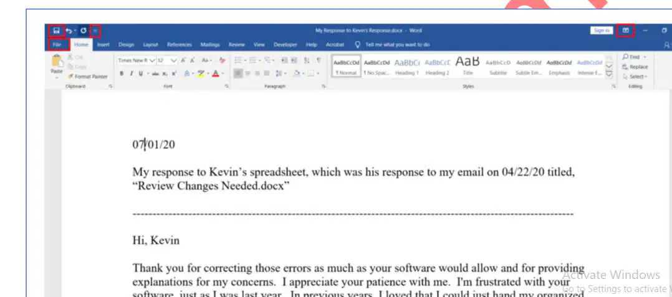672x297 pixels.
Task: Apply the Heading 1 style
Action: [406, 66]
